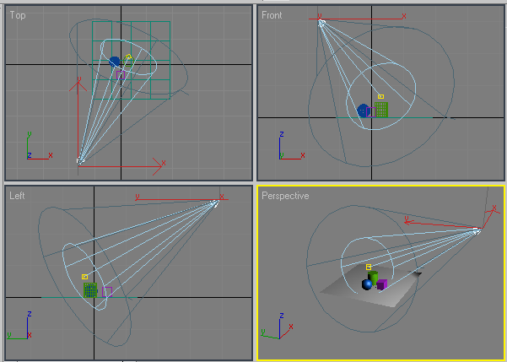Select the green cylinder in the Left viewport

tap(90, 290)
